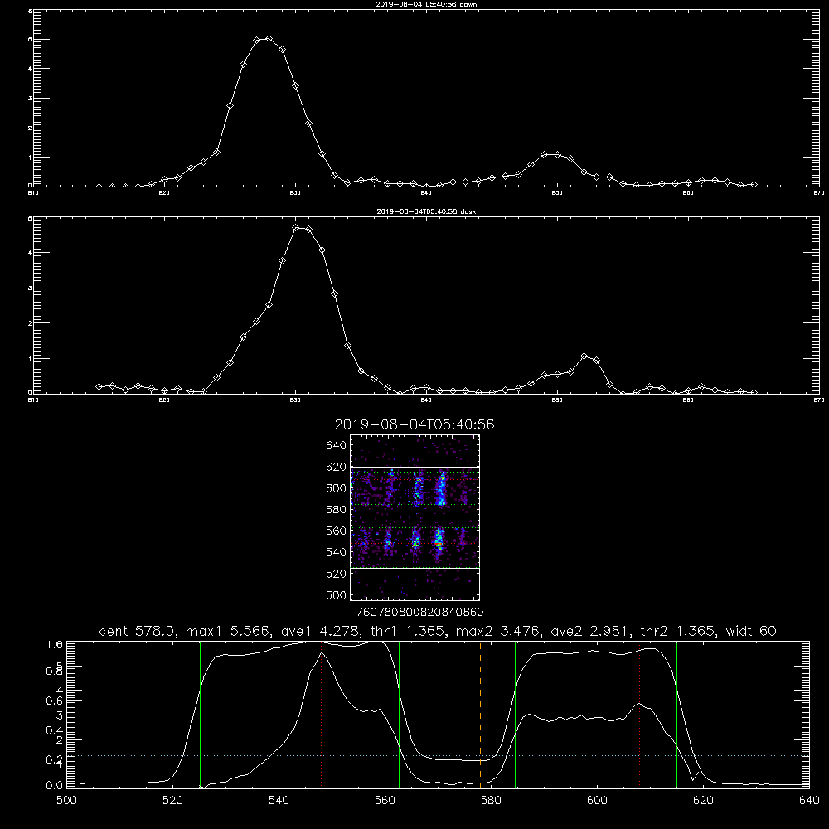Viewport: 829px width, 829px height.
Task: Select the 'widt 60' value in stats line
Action: tap(751, 631)
